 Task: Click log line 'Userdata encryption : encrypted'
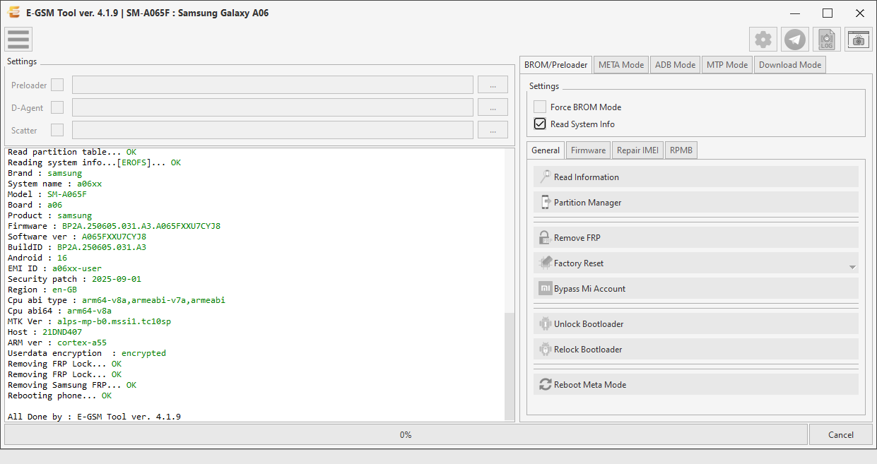click(x=87, y=353)
